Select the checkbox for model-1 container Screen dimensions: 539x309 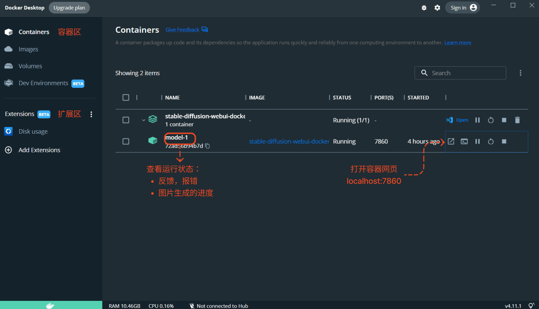[126, 141]
